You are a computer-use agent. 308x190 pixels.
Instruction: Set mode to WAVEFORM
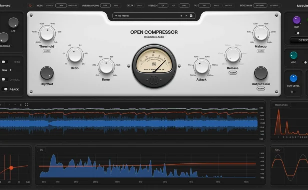(x=73, y=6)
